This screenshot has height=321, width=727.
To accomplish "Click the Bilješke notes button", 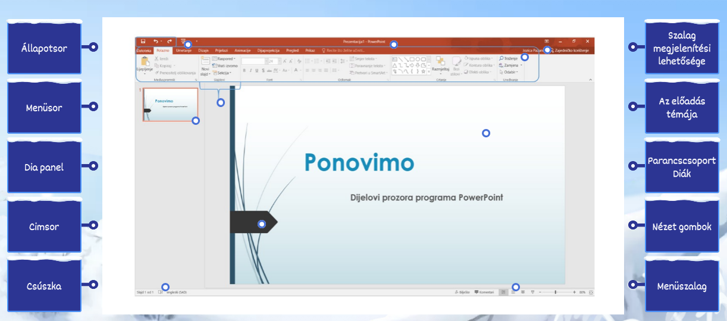I will click(456, 292).
